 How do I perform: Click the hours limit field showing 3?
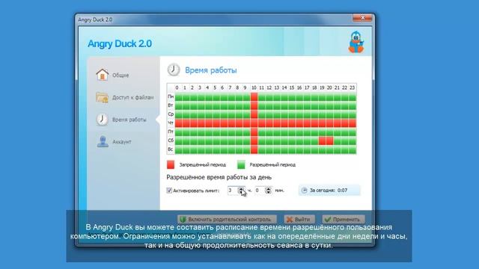[x=233, y=191]
